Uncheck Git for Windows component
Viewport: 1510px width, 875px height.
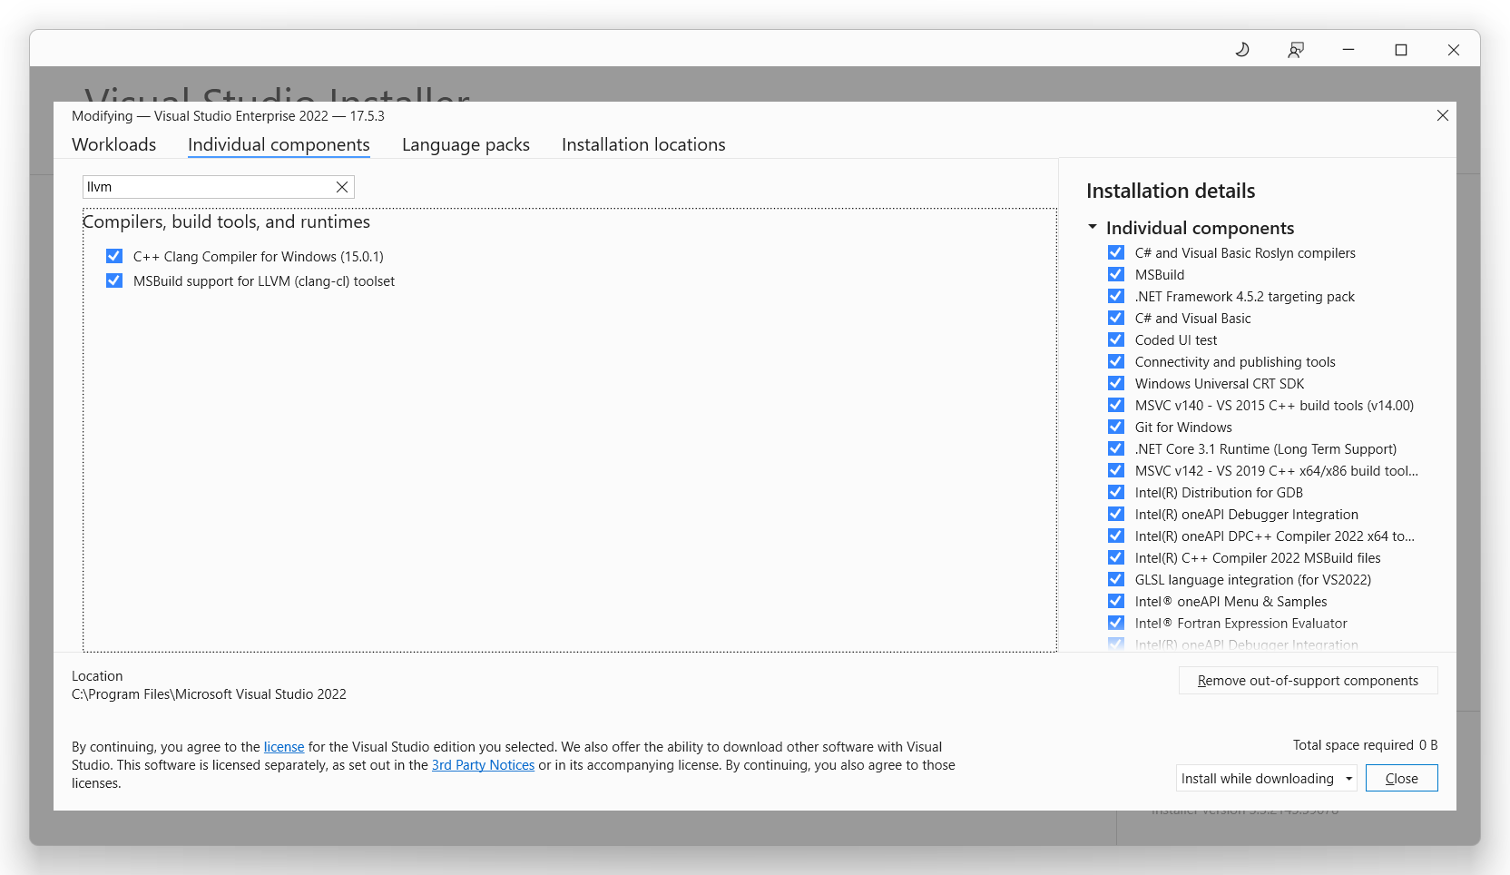[x=1115, y=427]
